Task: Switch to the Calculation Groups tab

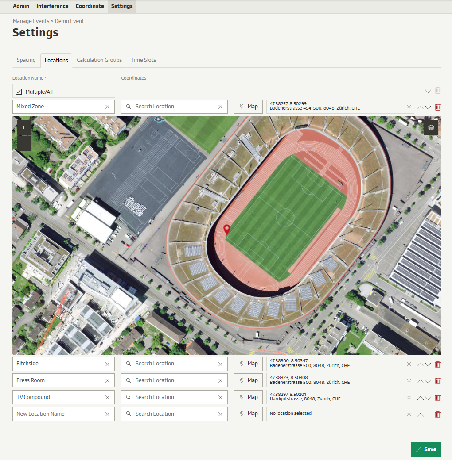Action: [x=99, y=60]
